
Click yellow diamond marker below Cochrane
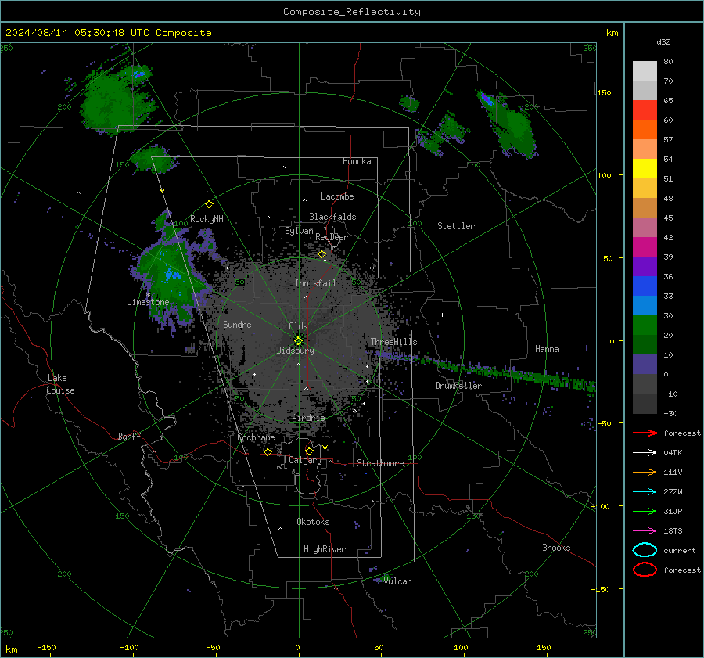[x=268, y=451]
